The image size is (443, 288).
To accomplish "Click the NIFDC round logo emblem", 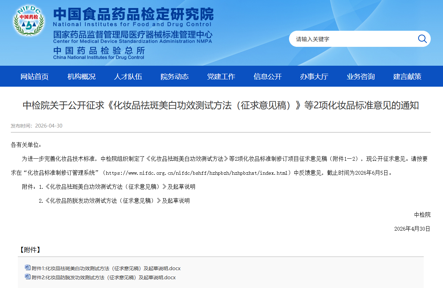I will 29,20.
